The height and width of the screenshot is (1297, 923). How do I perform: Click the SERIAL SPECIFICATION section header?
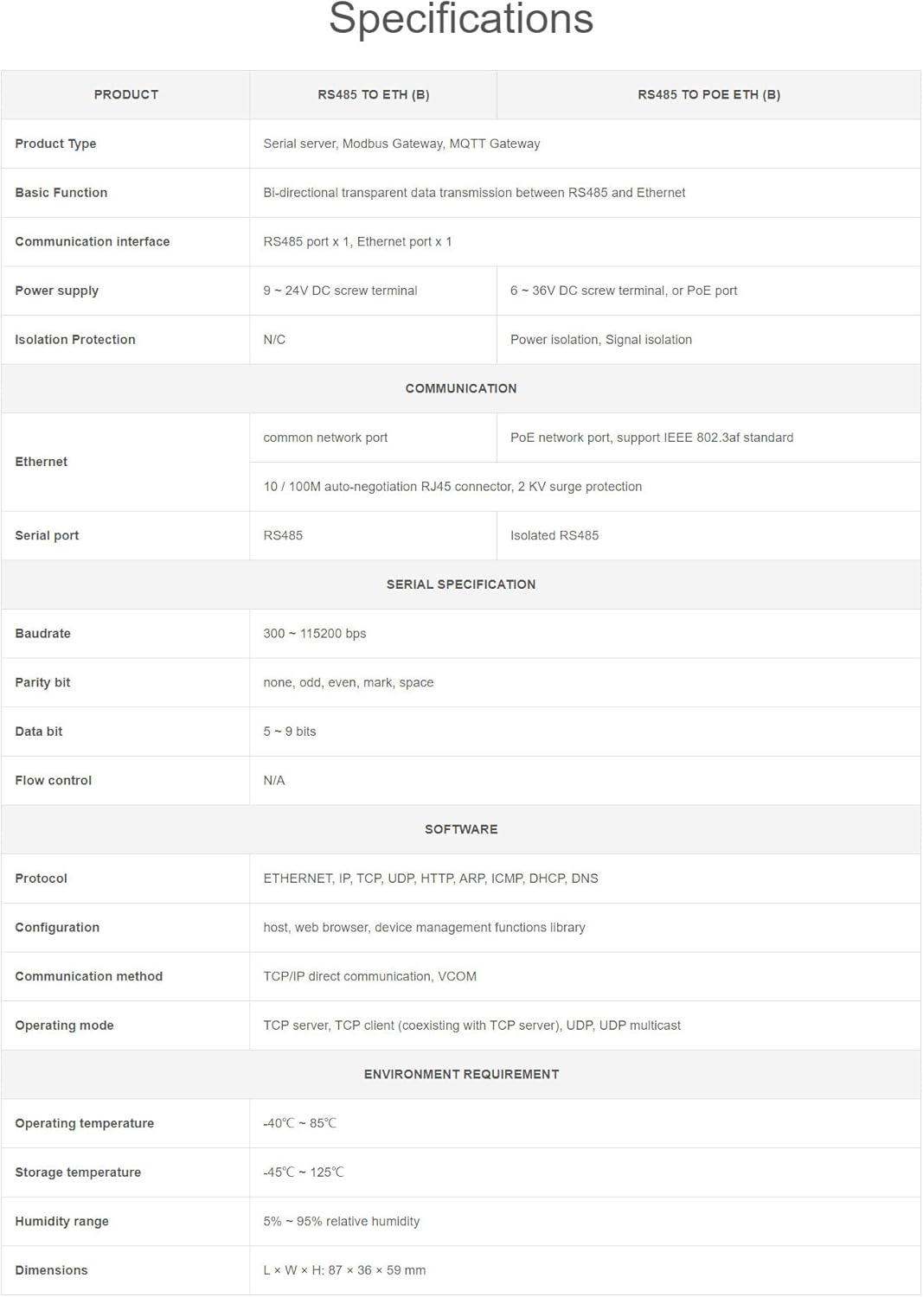pyautogui.click(x=461, y=585)
